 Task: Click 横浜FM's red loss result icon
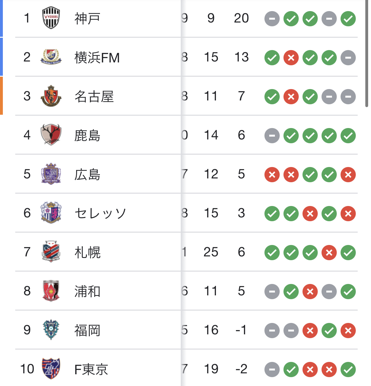[x=291, y=58]
